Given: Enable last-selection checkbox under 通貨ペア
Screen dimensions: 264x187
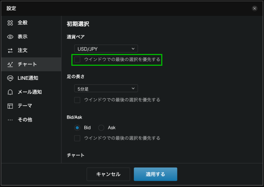Looking at the screenshot, I should [x=77, y=59].
